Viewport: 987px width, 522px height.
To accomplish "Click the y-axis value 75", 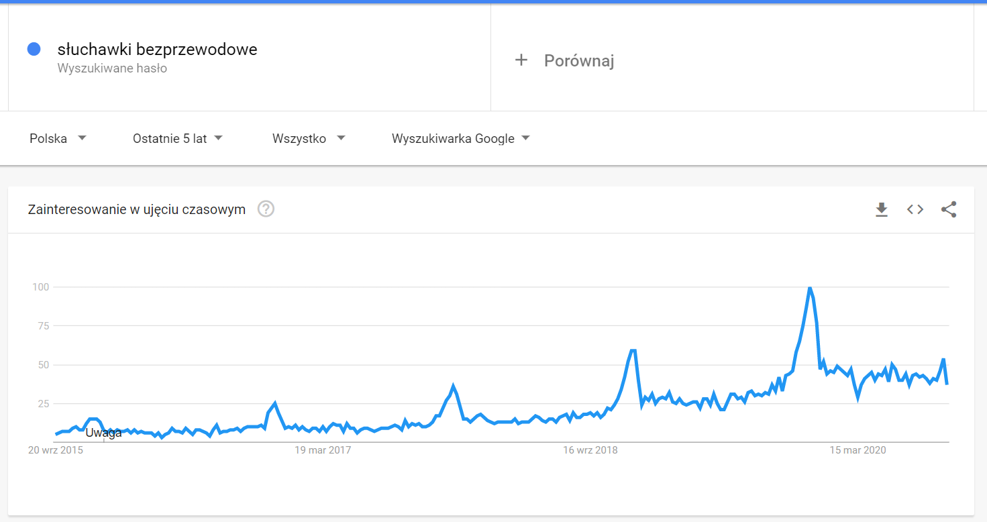I will pyautogui.click(x=44, y=325).
